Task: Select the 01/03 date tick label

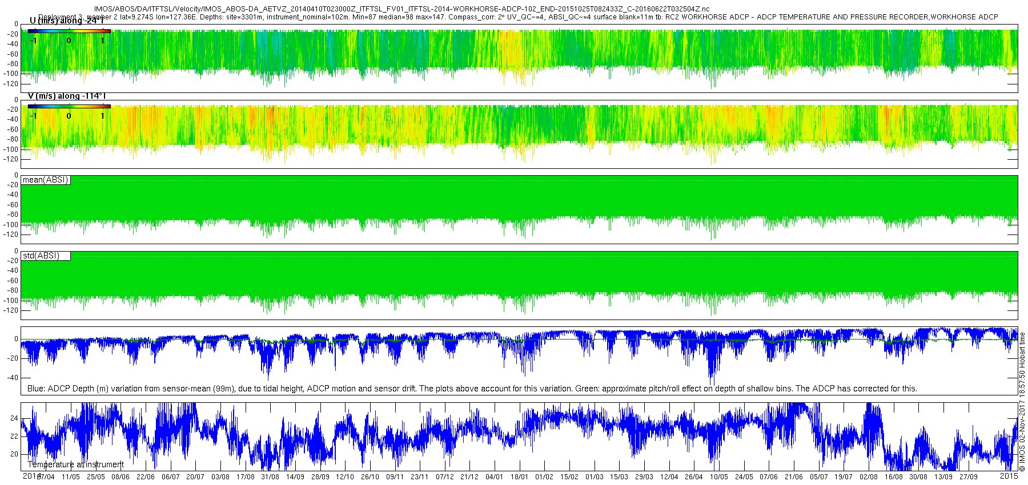Action: pyautogui.click(x=594, y=477)
